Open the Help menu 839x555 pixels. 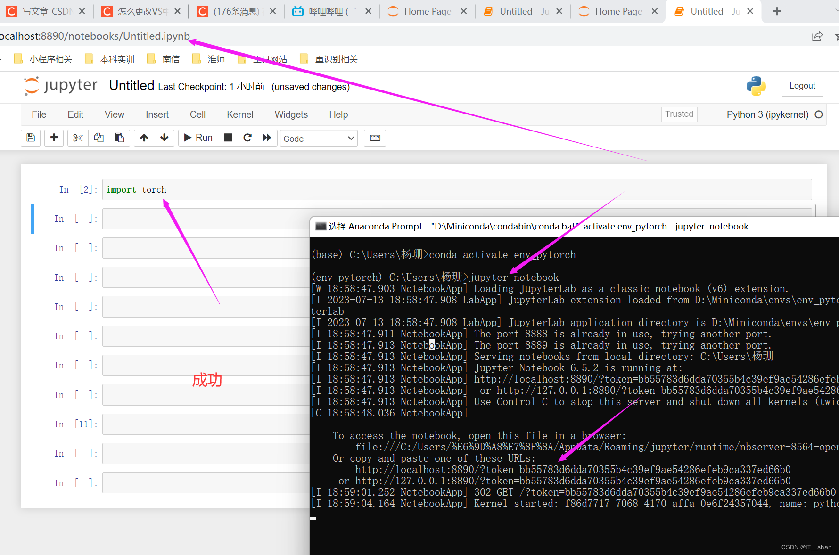tap(338, 114)
